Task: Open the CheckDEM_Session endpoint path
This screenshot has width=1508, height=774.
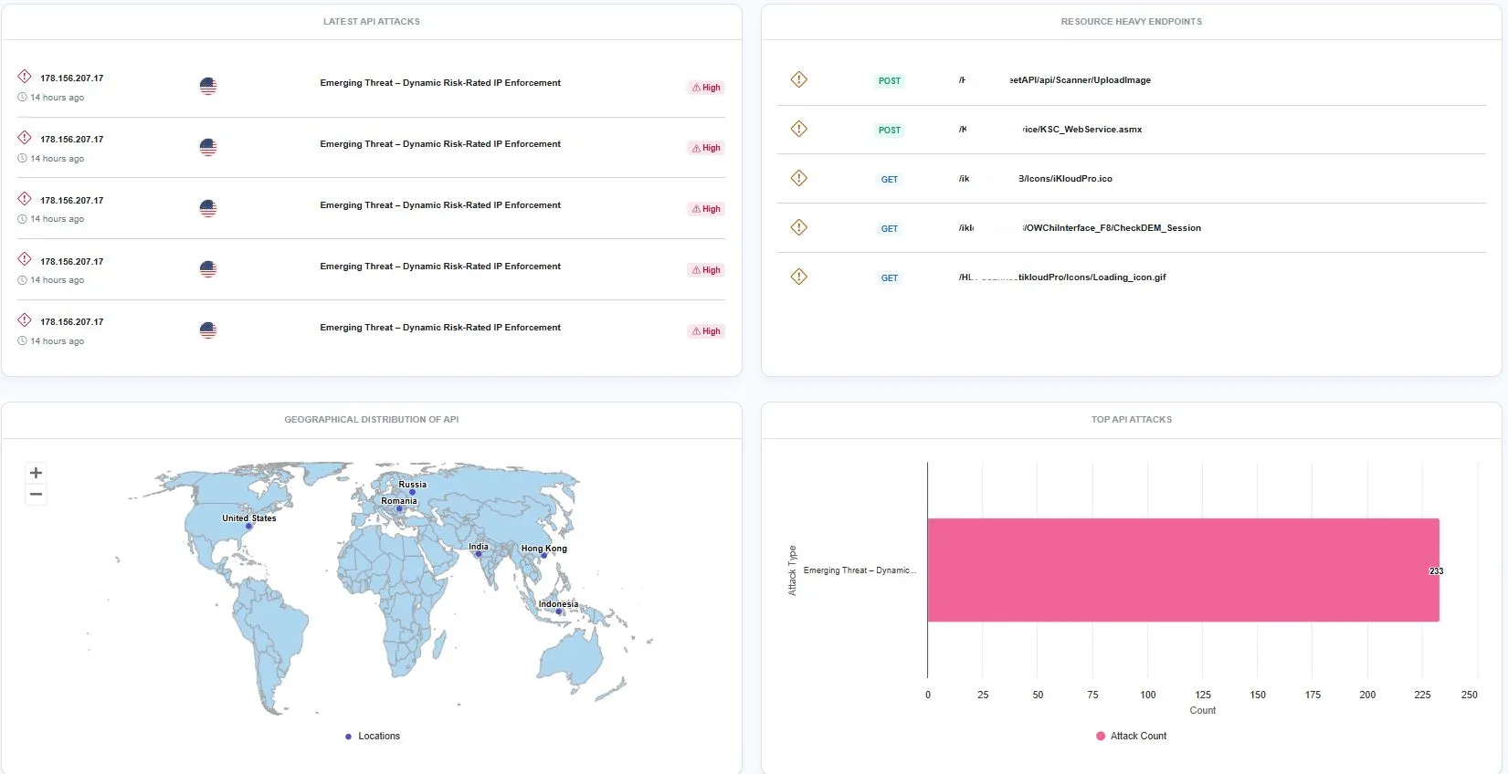Action: [1111, 228]
